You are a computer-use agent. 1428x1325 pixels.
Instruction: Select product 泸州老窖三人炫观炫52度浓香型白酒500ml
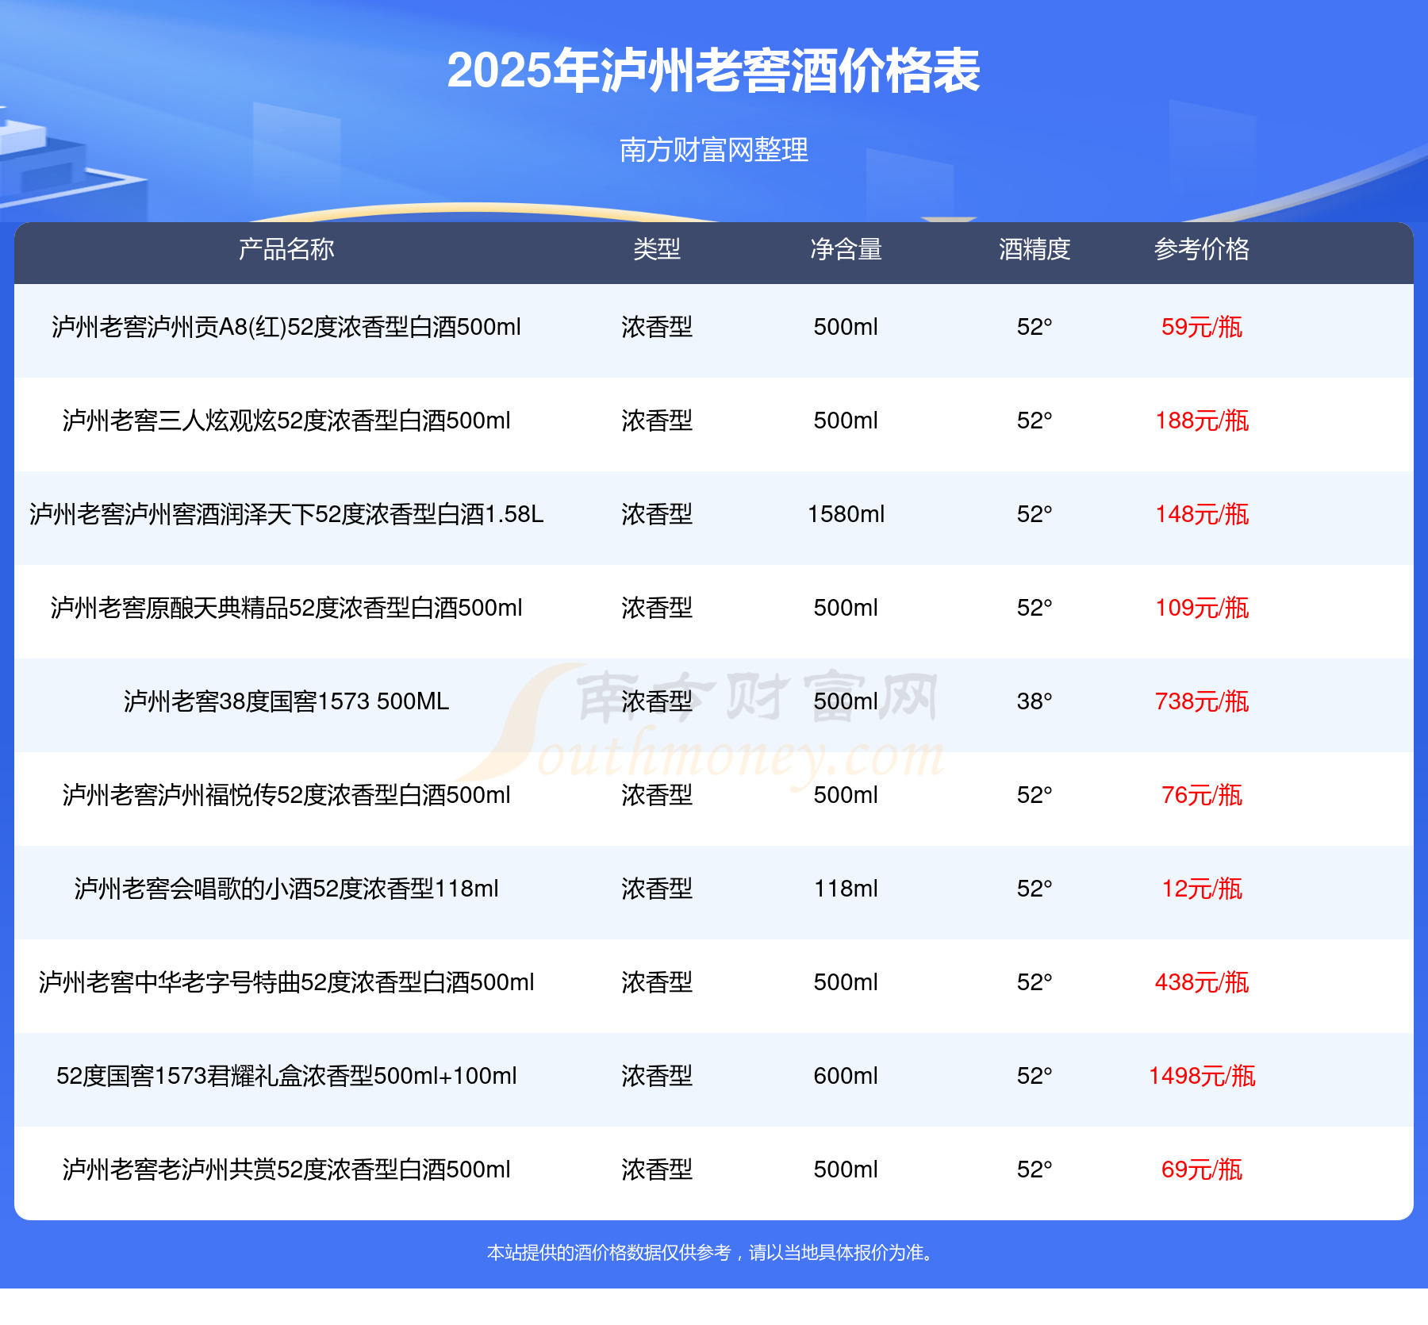click(286, 421)
